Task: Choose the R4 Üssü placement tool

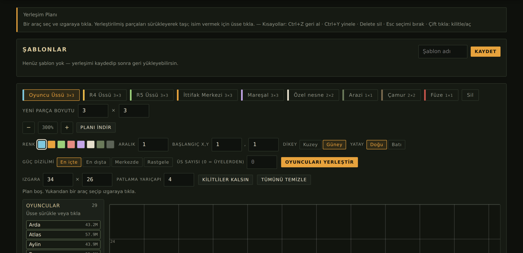Action: 105,95
